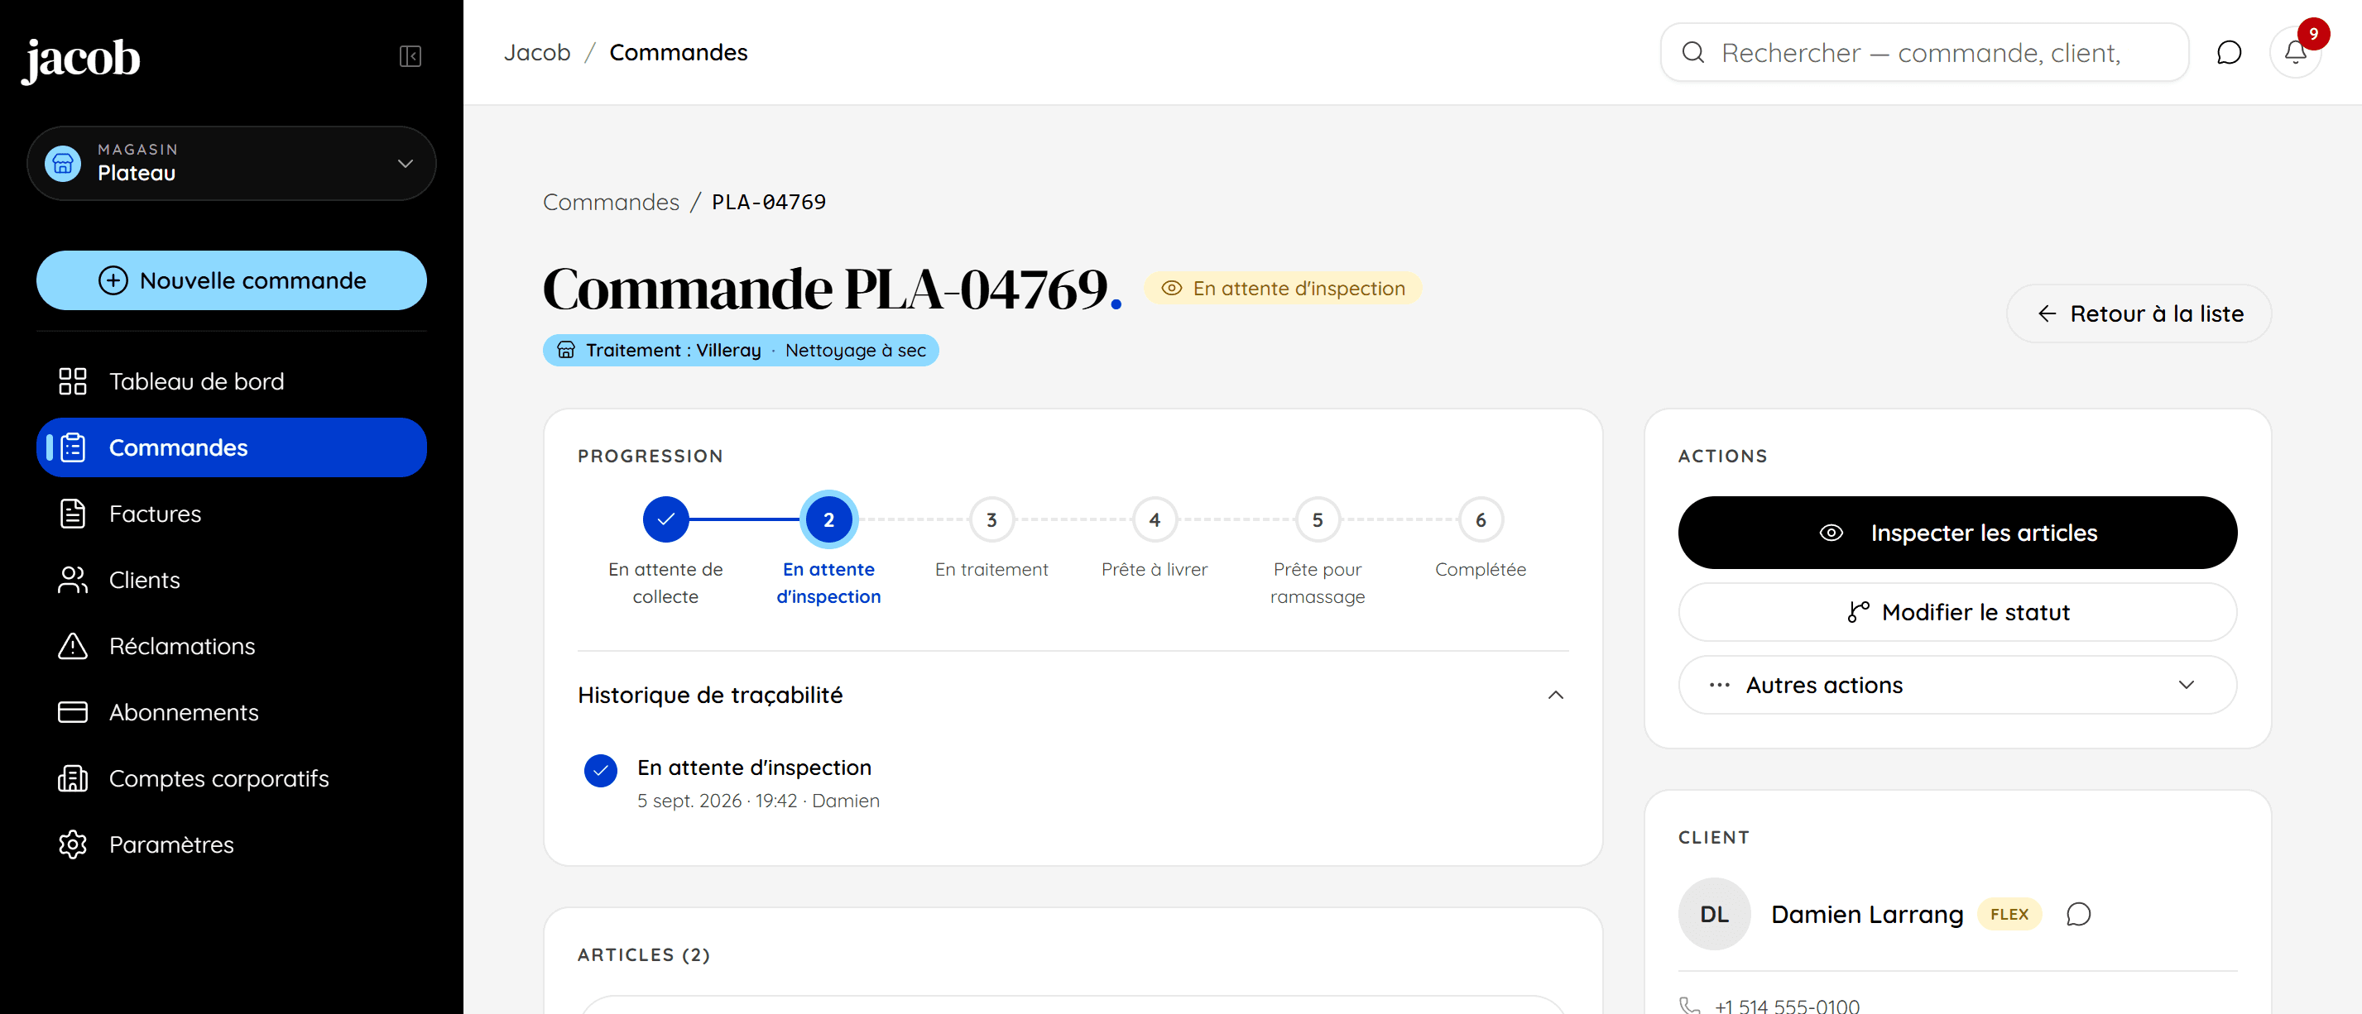Click Modifier le statut button
The height and width of the screenshot is (1014, 2362).
coord(1956,612)
